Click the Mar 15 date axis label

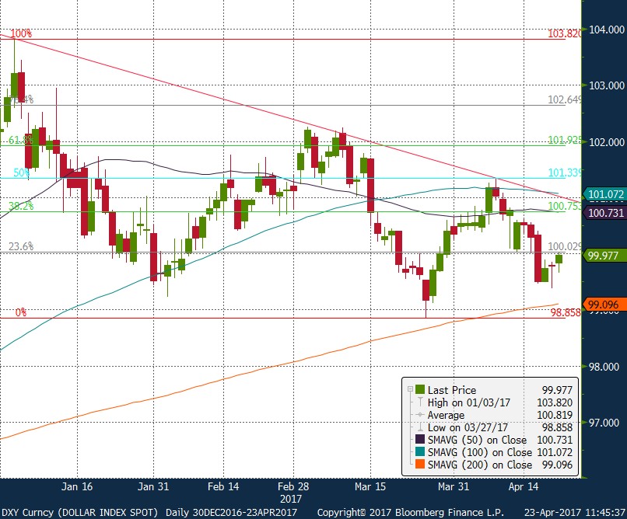pos(370,486)
